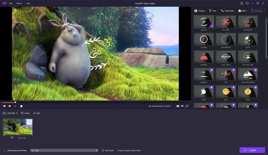Select the Love Story element
Viewport: 268px width, 155px height.
pyautogui.click(x=226, y=56)
